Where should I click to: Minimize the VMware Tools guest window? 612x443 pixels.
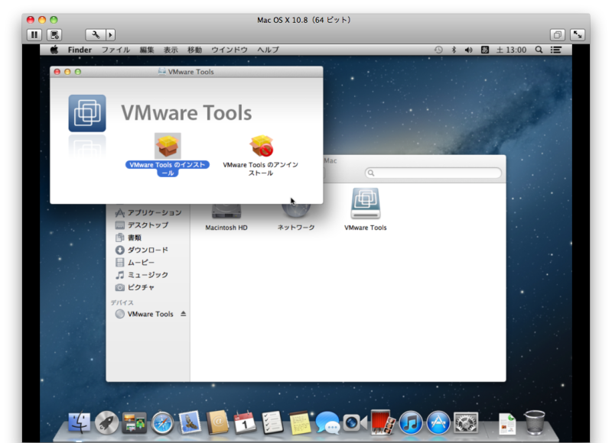click(x=67, y=72)
